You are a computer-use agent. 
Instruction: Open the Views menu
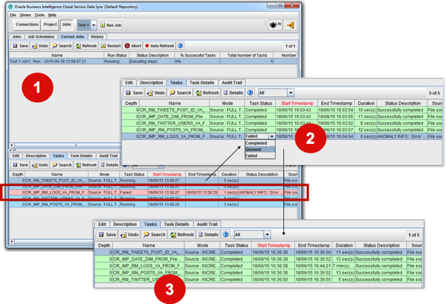25,15
